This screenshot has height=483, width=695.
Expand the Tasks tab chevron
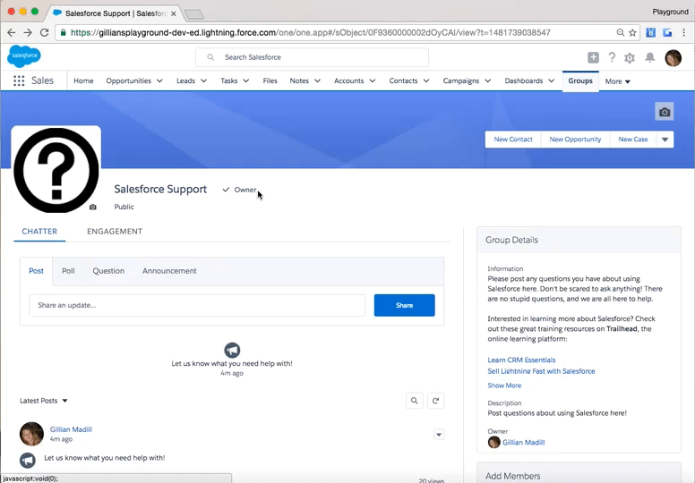tap(246, 80)
